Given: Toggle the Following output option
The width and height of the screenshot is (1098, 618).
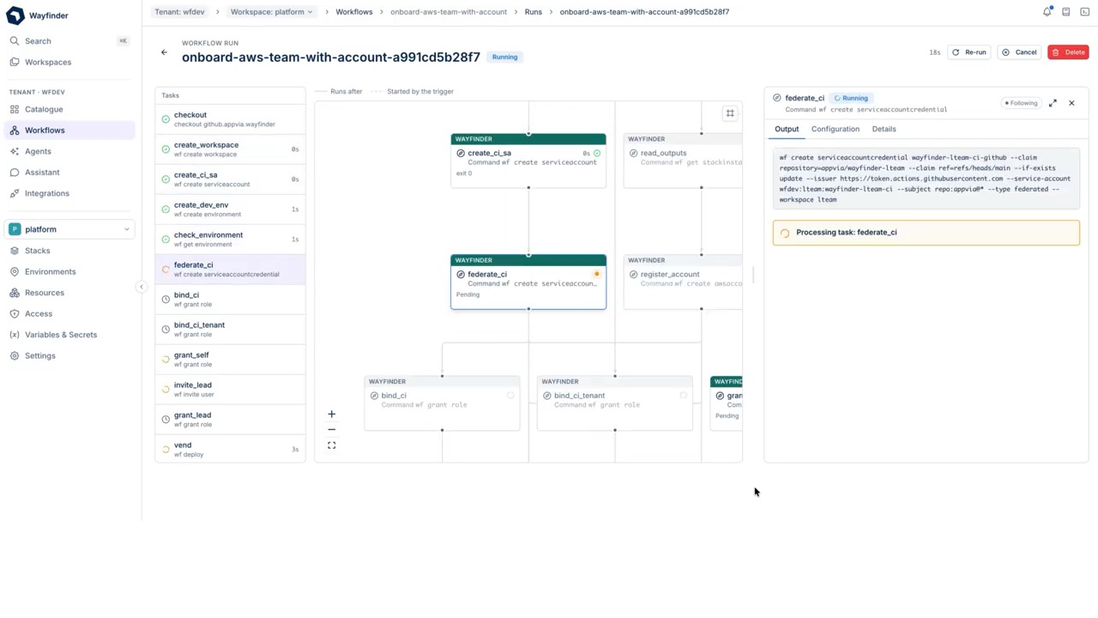Looking at the screenshot, I should [1021, 103].
